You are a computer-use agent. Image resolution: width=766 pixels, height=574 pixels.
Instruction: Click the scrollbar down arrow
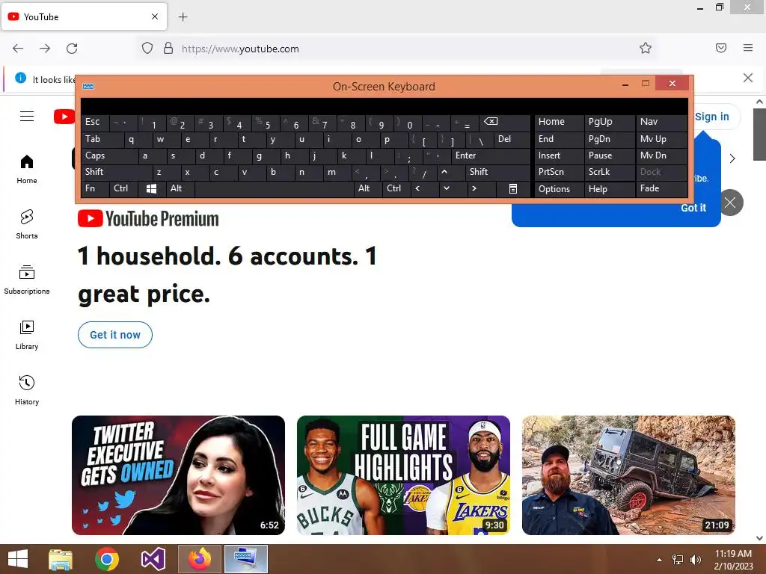tap(759, 538)
